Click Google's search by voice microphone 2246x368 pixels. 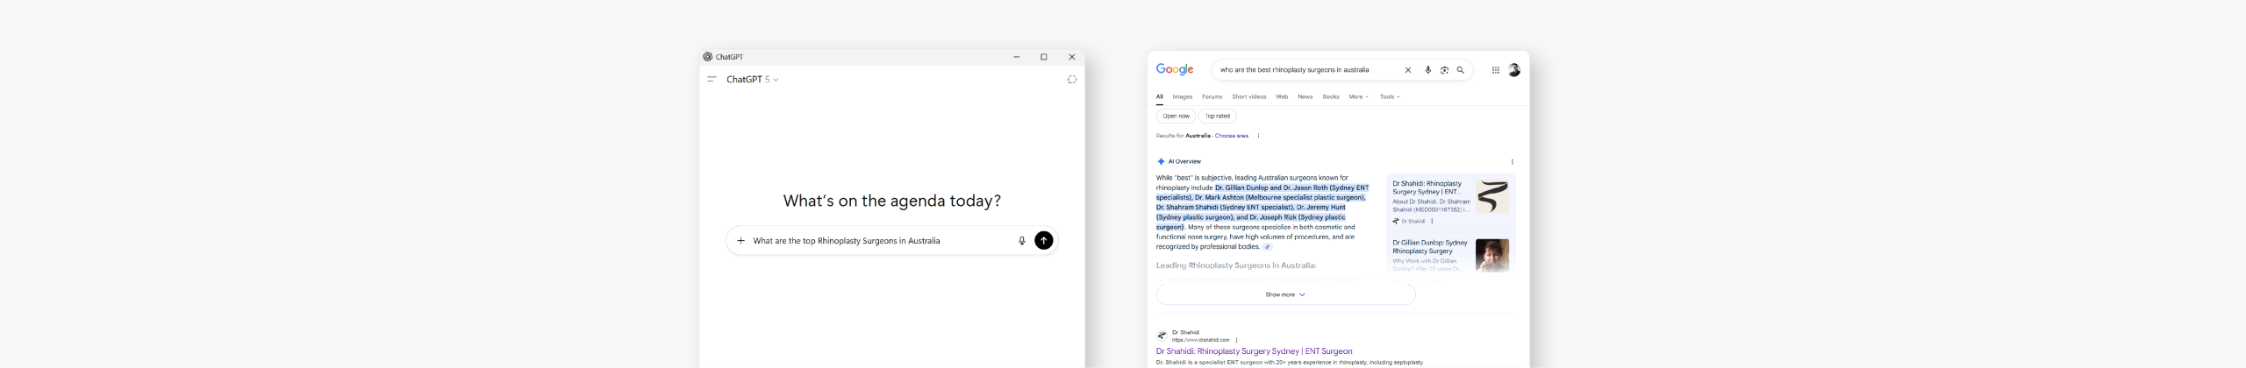[x=1427, y=70]
